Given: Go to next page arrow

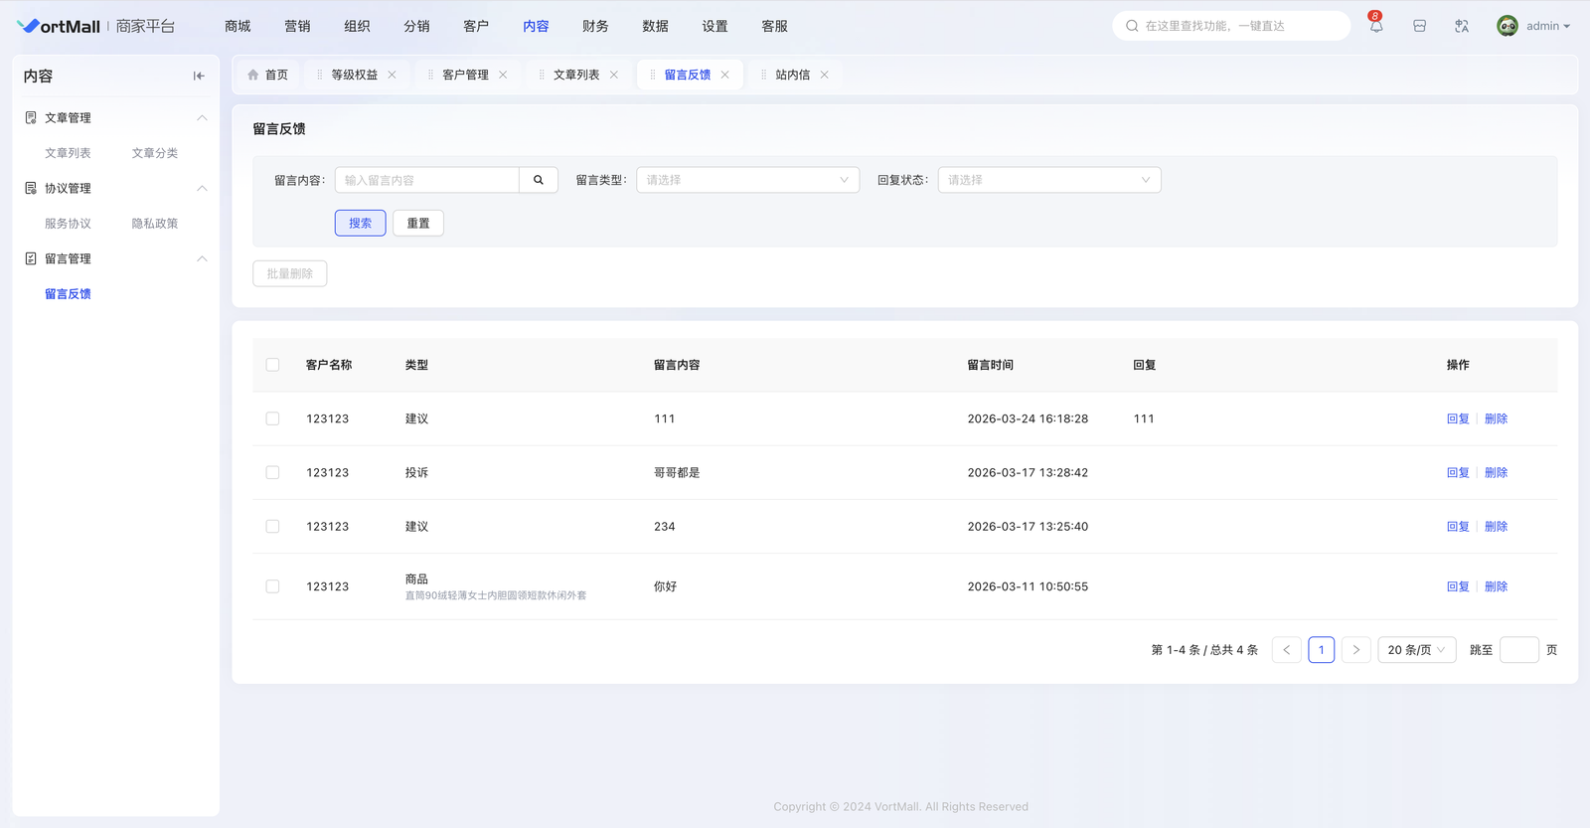Looking at the screenshot, I should [x=1356, y=650].
